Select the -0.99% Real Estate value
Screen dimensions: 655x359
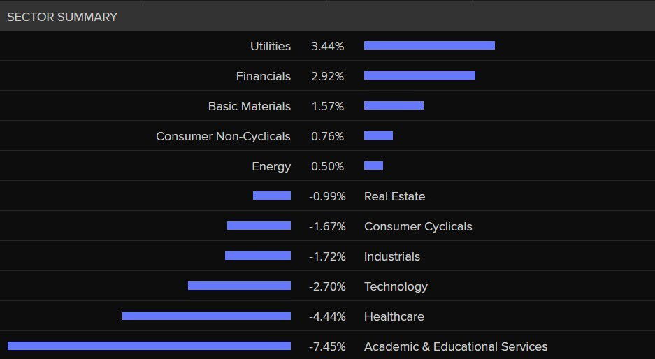click(x=327, y=196)
